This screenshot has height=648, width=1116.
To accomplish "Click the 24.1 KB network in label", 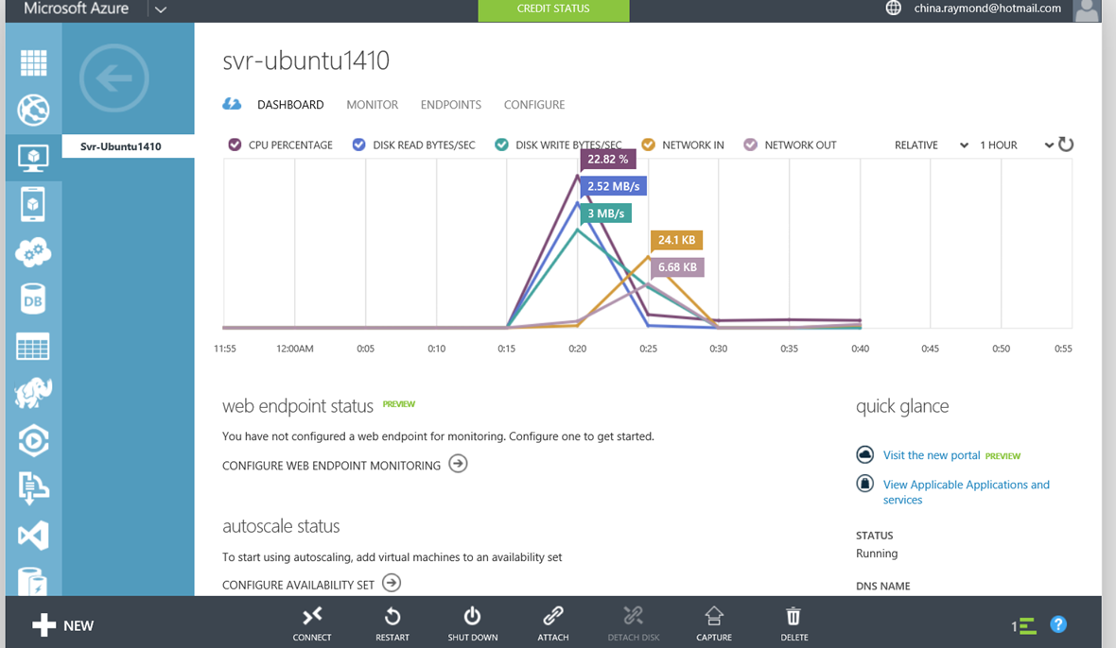I will tap(677, 240).
